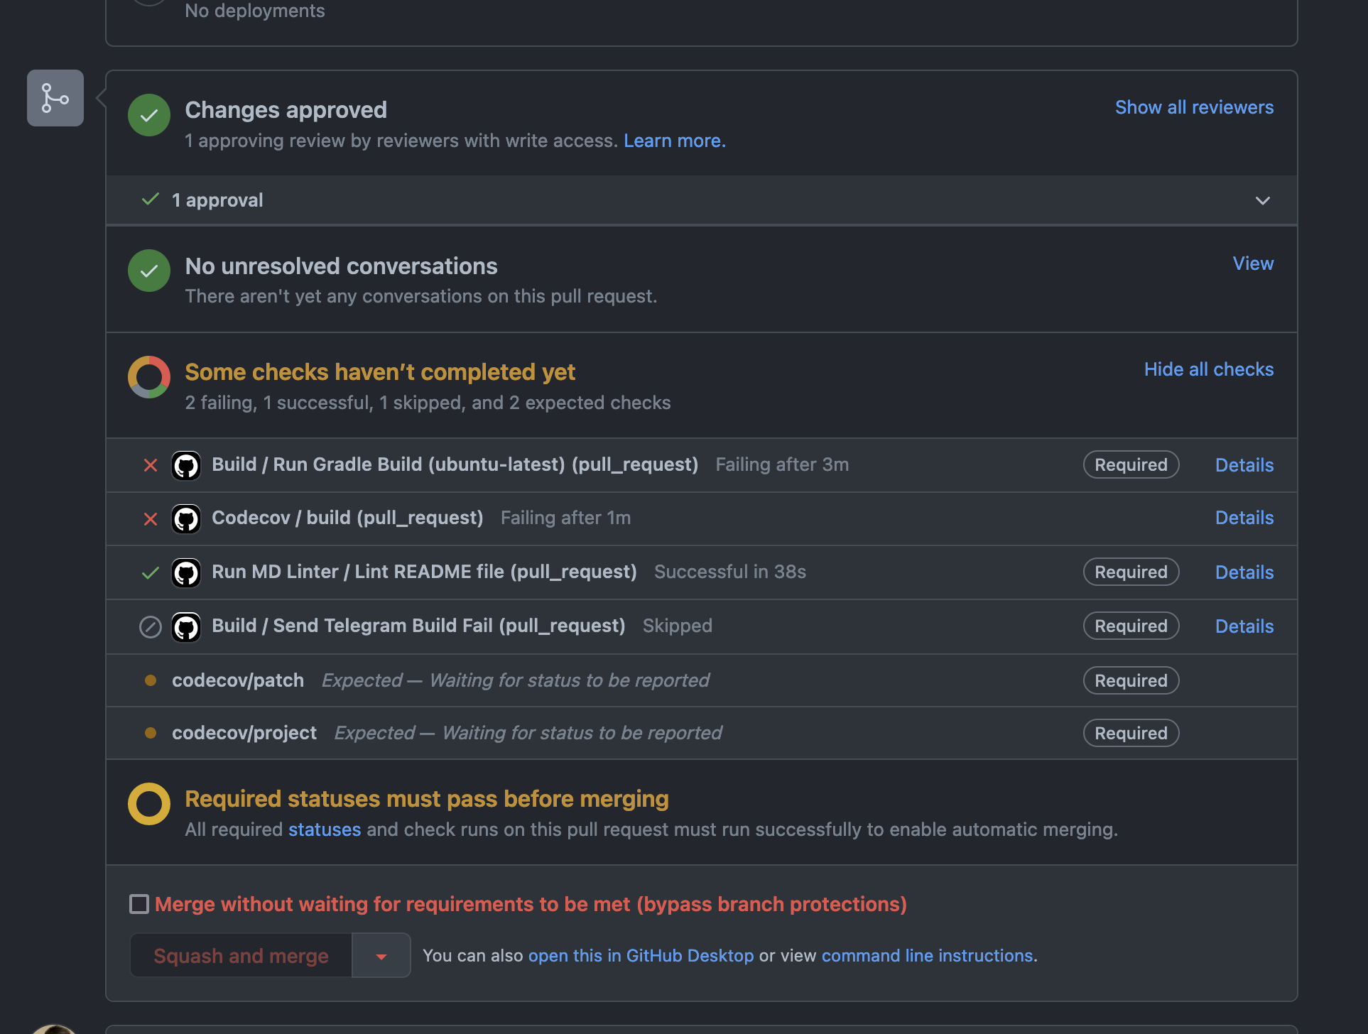Click the red X on Codecov build row
The width and height of the screenshot is (1368, 1034).
pyautogui.click(x=151, y=519)
